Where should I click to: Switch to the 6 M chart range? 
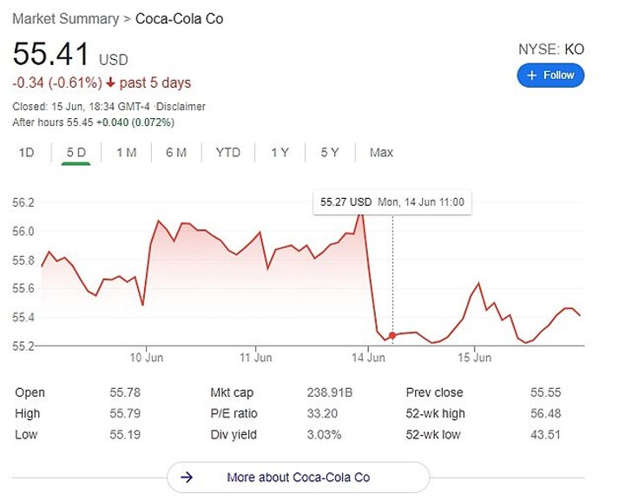point(176,153)
